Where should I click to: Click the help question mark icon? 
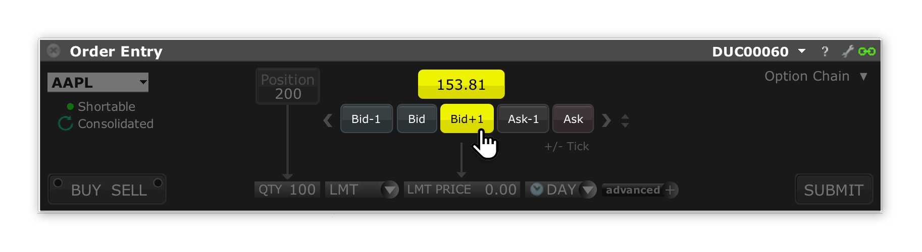click(825, 51)
